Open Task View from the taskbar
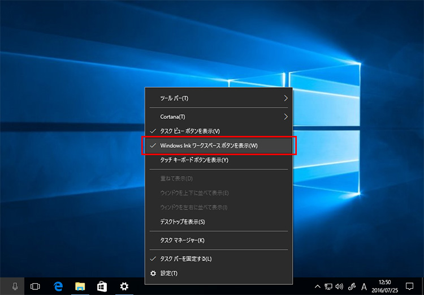424x295 pixels. coord(35,287)
